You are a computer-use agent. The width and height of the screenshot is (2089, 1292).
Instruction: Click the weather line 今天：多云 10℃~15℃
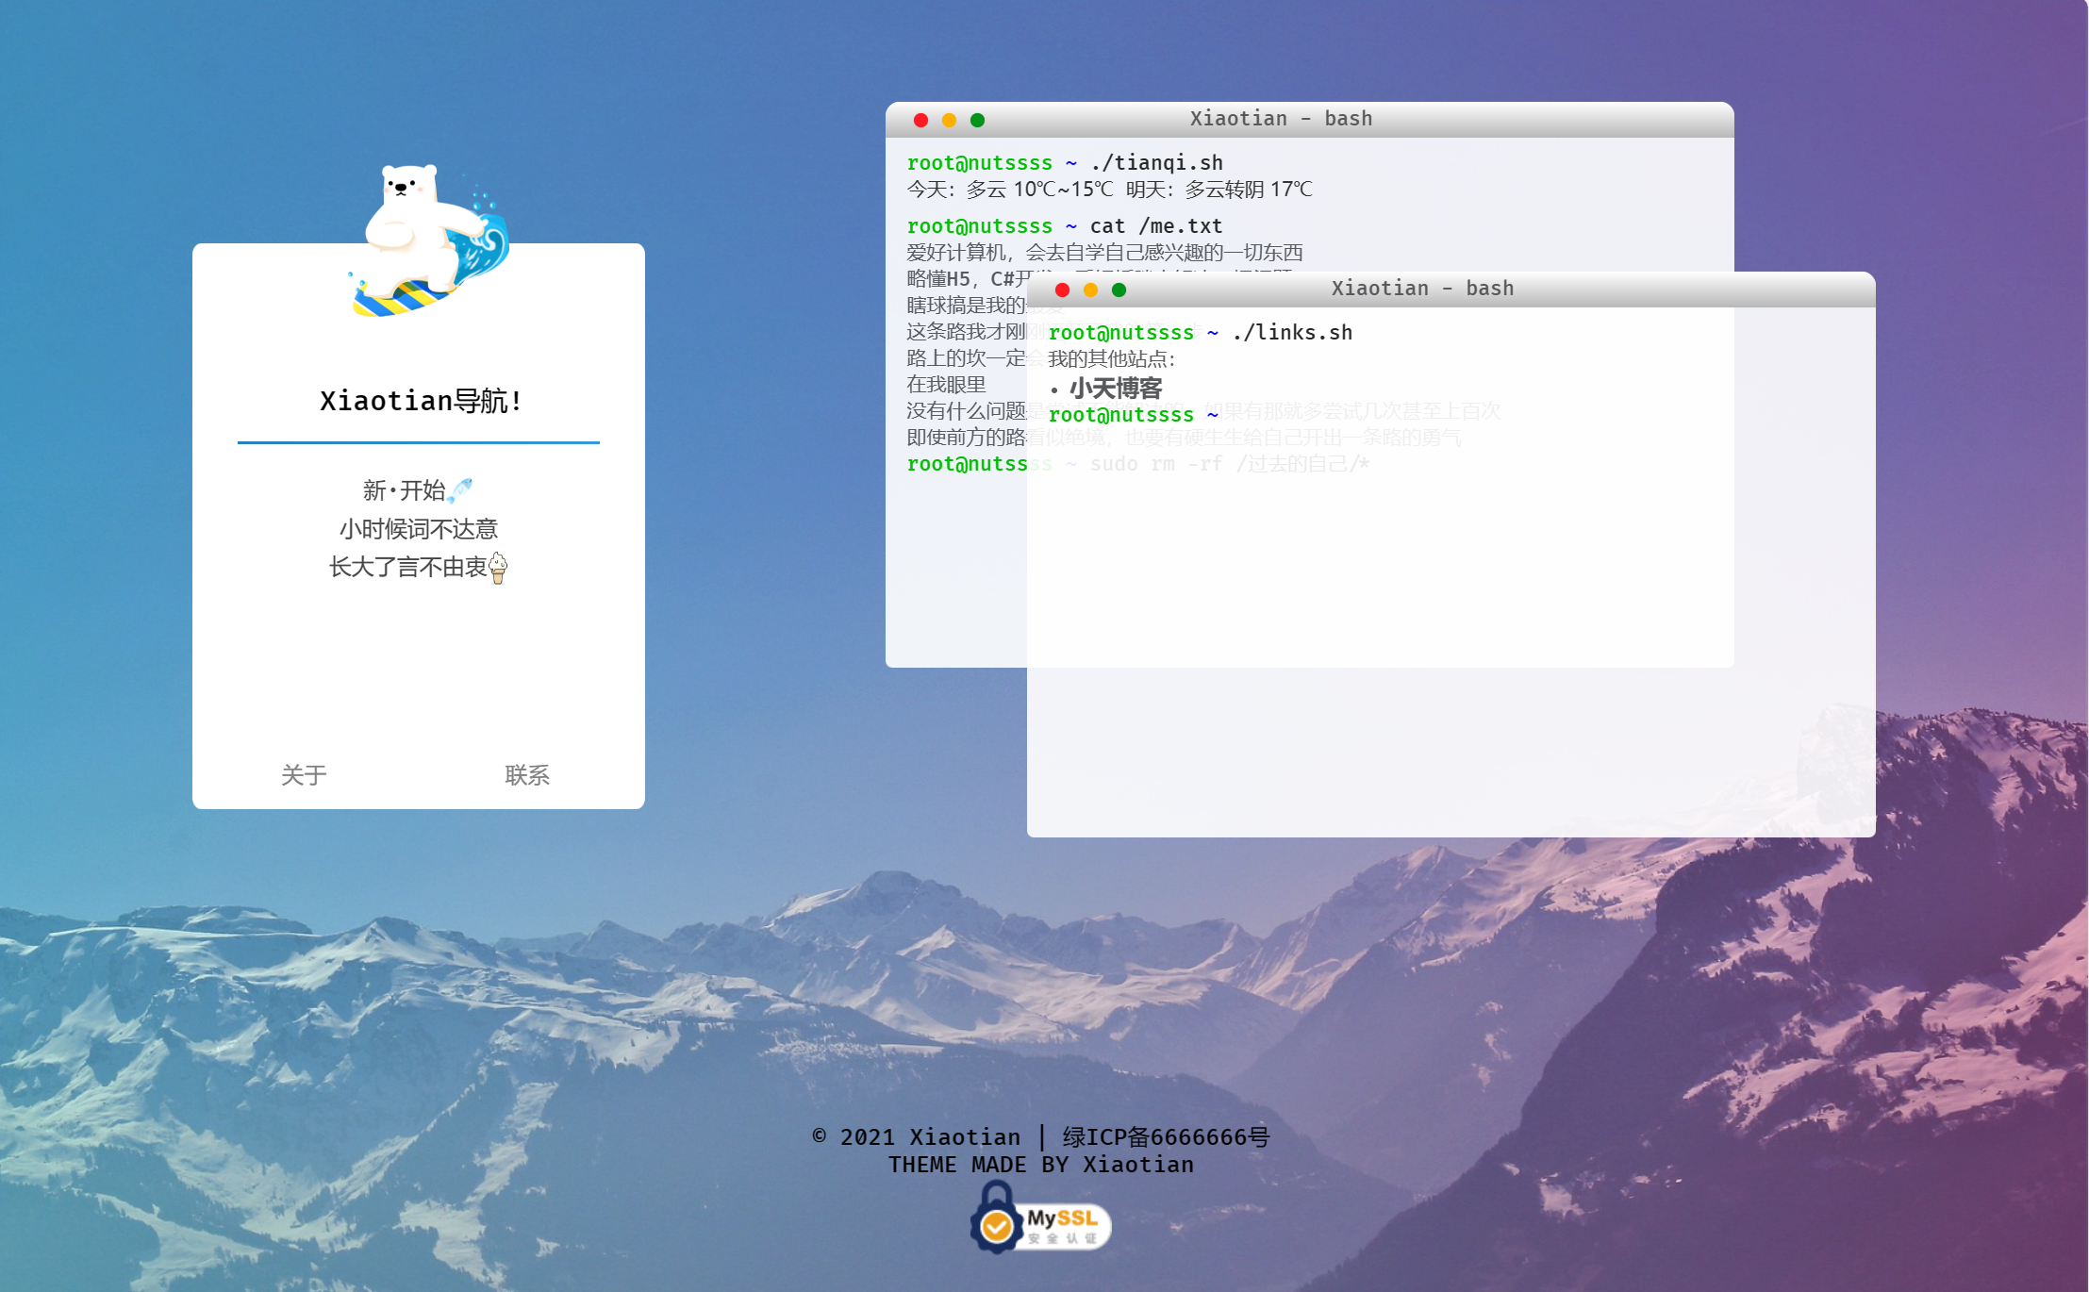(1009, 190)
